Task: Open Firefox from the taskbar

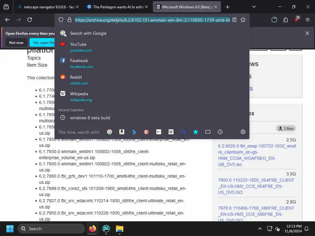Action: point(93,229)
